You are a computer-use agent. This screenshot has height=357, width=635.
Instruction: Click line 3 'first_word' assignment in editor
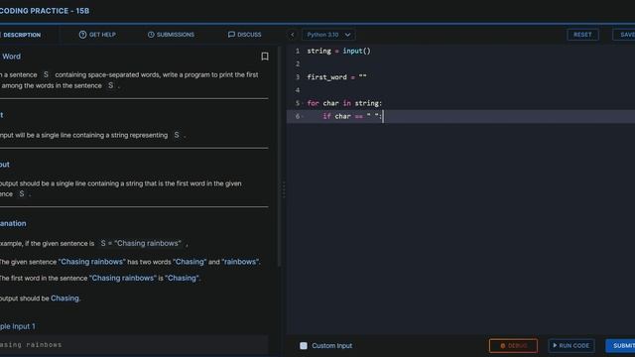click(x=336, y=77)
